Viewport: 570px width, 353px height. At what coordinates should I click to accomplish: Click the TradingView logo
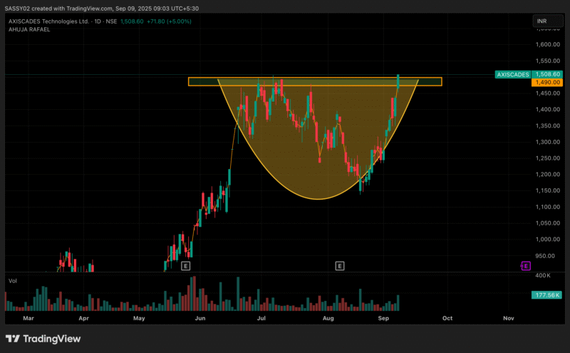[x=43, y=339]
